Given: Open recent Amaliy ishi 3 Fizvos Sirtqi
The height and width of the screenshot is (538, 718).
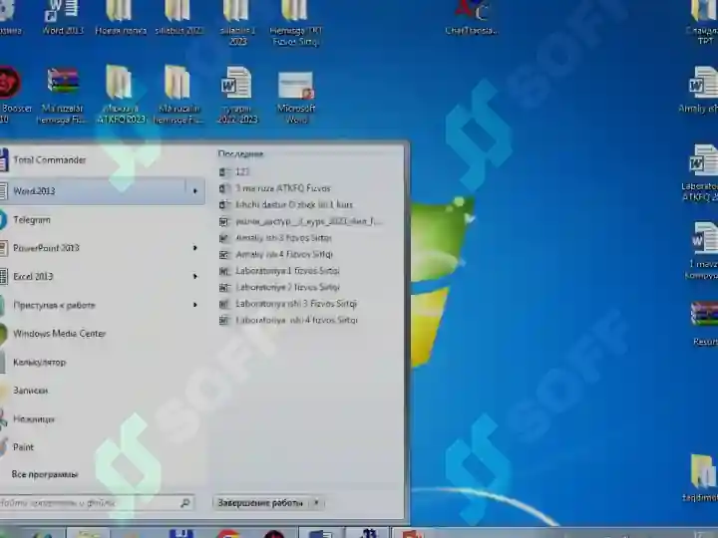Looking at the screenshot, I should click(275, 238).
